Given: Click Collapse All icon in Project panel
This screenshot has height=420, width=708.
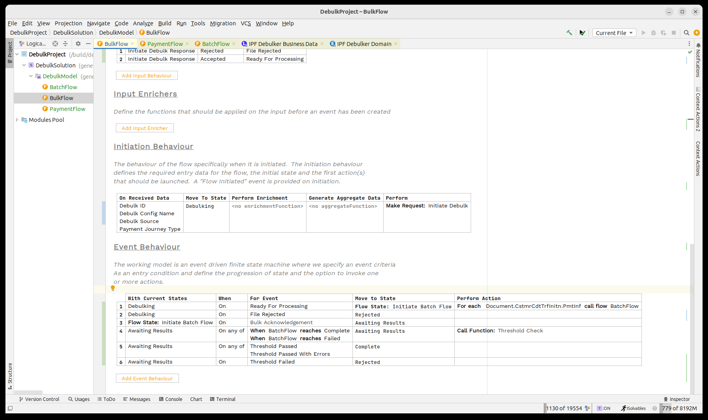Looking at the screenshot, I should coord(65,44).
